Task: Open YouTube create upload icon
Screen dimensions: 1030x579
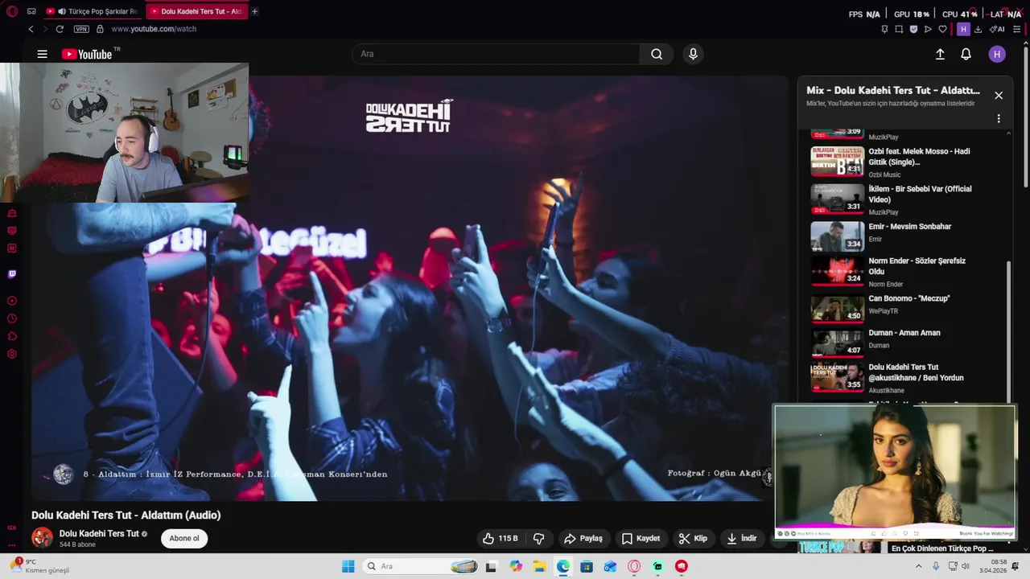Action: click(940, 54)
